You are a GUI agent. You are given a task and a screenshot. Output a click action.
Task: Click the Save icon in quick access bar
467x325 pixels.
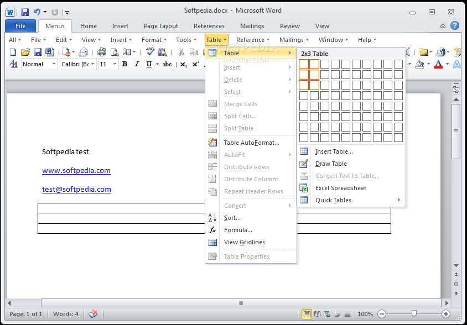[x=25, y=12]
